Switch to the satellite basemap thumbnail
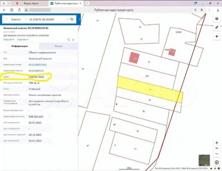The height and width of the screenshot is (171, 222). [204, 160]
